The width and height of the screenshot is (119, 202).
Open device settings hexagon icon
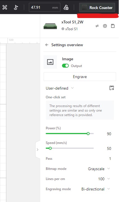click(x=105, y=26)
